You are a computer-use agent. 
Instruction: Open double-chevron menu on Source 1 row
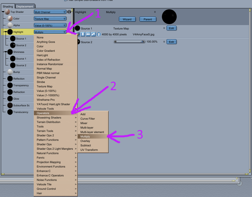pyautogui.click(x=164, y=28)
